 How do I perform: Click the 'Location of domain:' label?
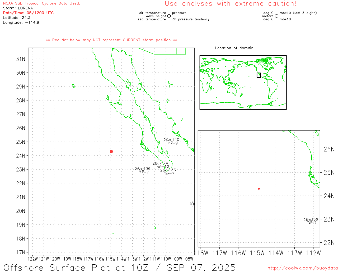[x=235, y=48]
